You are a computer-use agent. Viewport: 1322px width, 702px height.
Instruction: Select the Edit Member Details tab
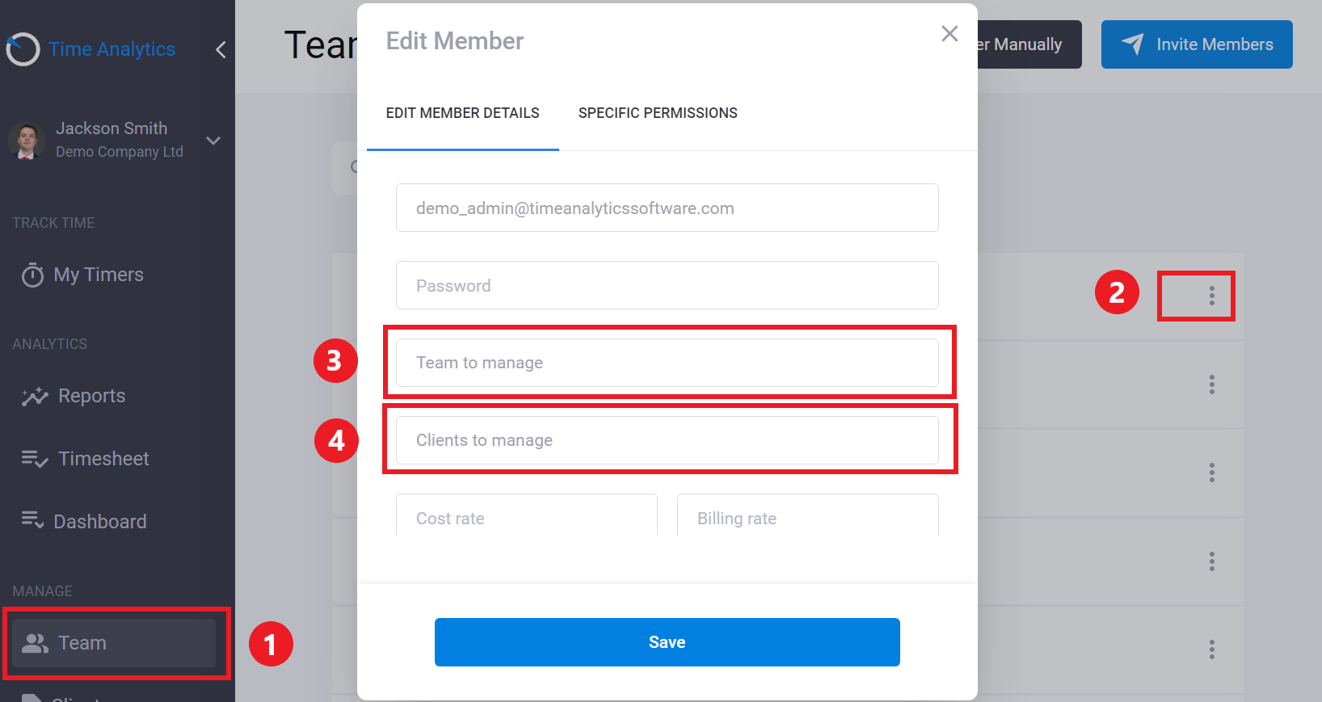[x=463, y=113]
